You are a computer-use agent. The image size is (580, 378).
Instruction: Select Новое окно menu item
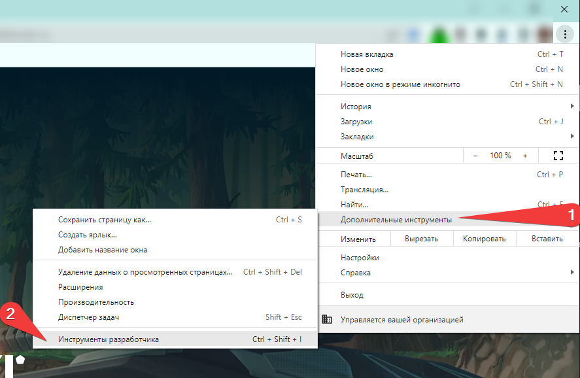(x=447, y=69)
